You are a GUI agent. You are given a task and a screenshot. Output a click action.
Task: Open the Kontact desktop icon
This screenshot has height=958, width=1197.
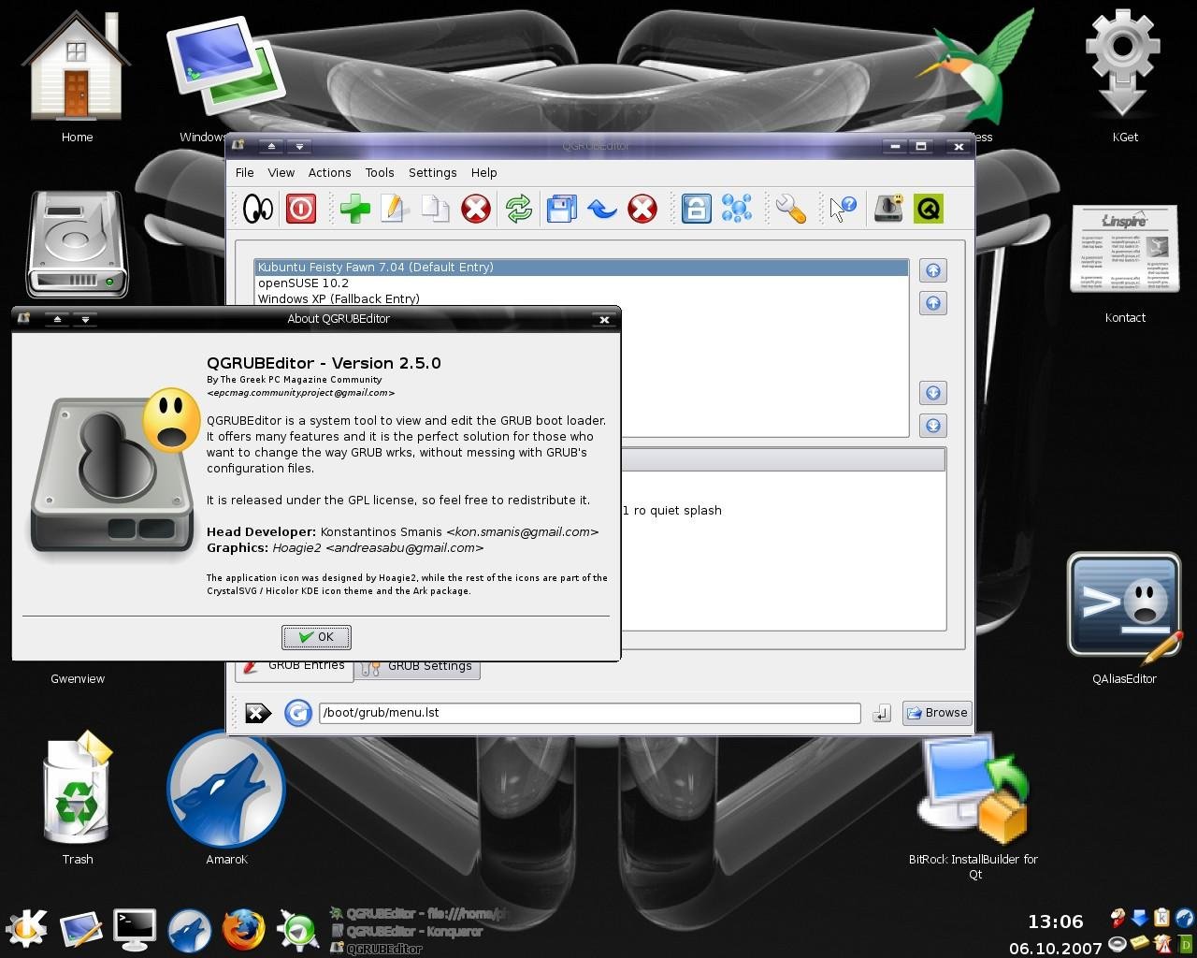(1124, 263)
